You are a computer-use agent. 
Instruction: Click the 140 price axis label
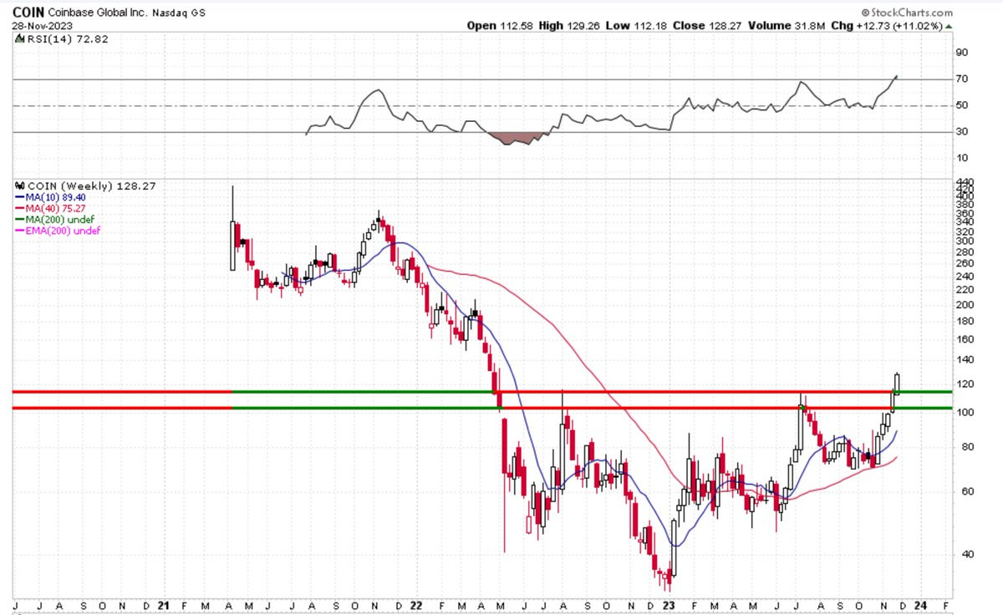click(x=965, y=360)
